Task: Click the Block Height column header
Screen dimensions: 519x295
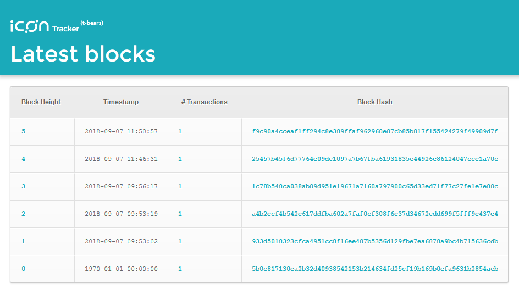Action: click(x=41, y=102)
